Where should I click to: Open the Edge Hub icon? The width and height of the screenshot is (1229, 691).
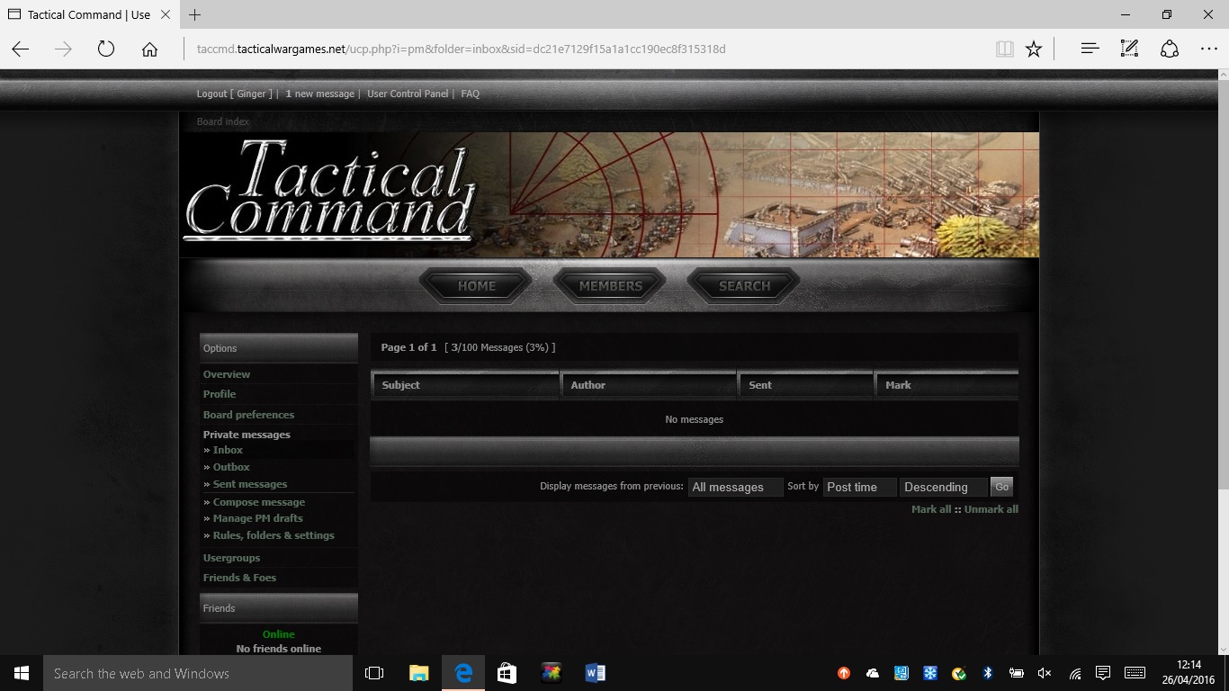point(1090,49)
